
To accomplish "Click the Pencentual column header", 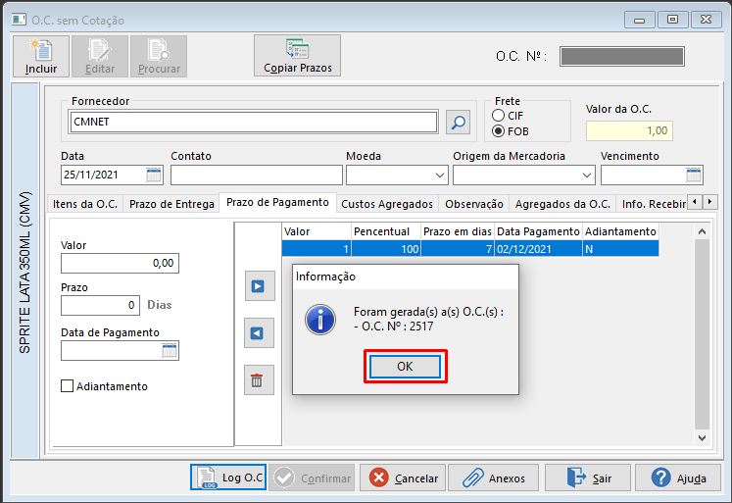I will pos(386,231).
